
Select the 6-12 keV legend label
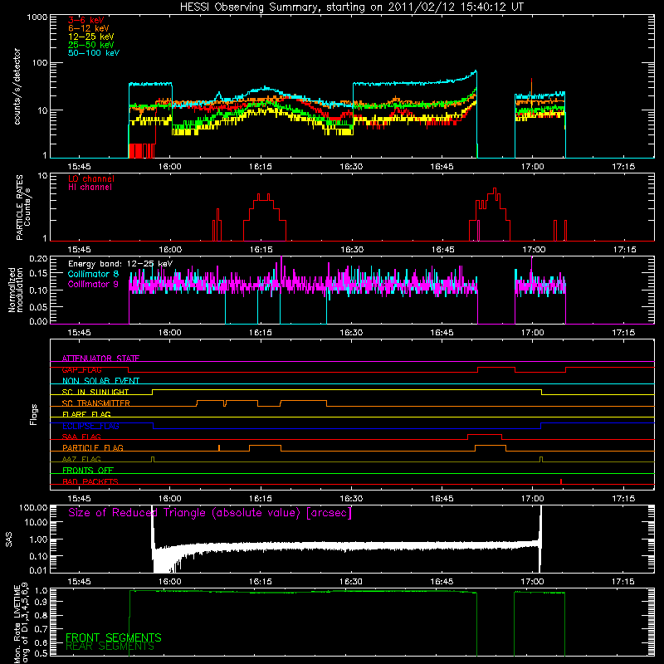(x=89, y=28)
